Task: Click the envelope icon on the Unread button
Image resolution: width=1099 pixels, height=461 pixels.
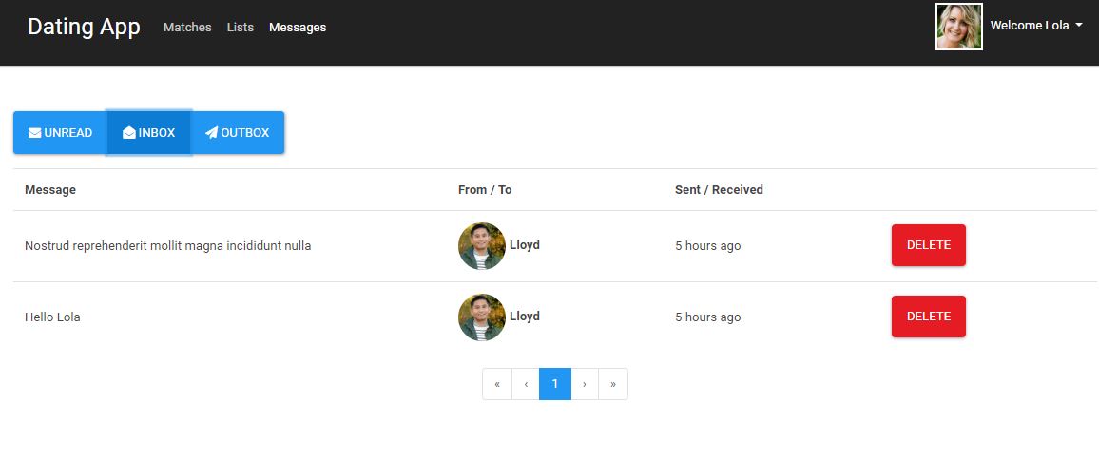Action: tap(34, 133)
